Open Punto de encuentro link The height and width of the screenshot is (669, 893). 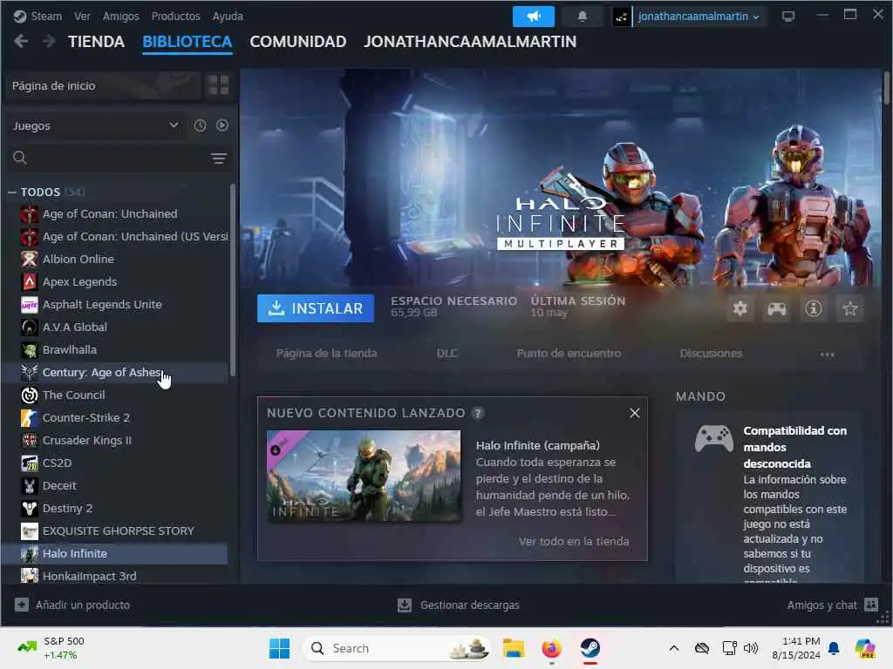pos(569,354)
